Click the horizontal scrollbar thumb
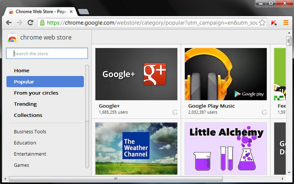The image size is (294, 184). point(116,179)
